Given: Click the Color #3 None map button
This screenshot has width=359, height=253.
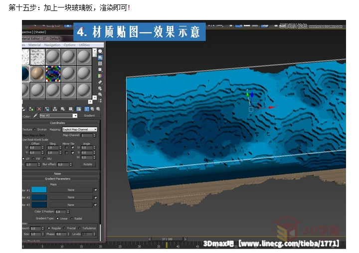Looking at the screenshot, I should [71, 205].
